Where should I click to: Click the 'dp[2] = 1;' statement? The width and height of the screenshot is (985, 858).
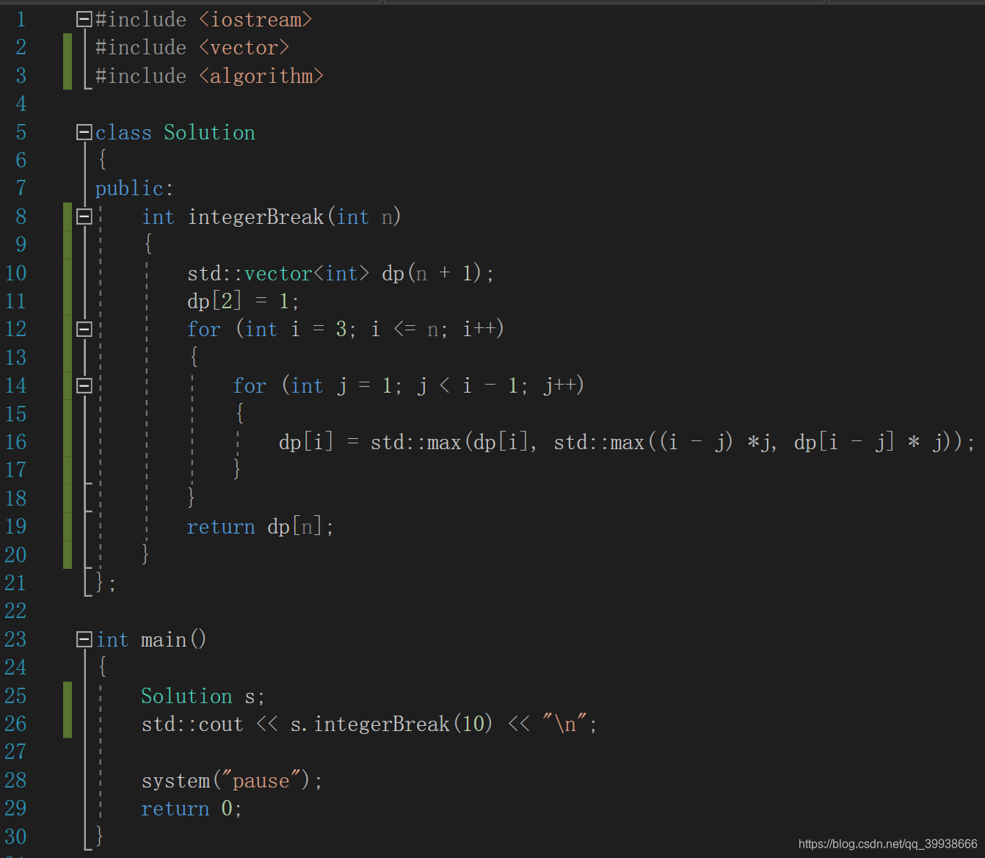[x=243, y=301]
